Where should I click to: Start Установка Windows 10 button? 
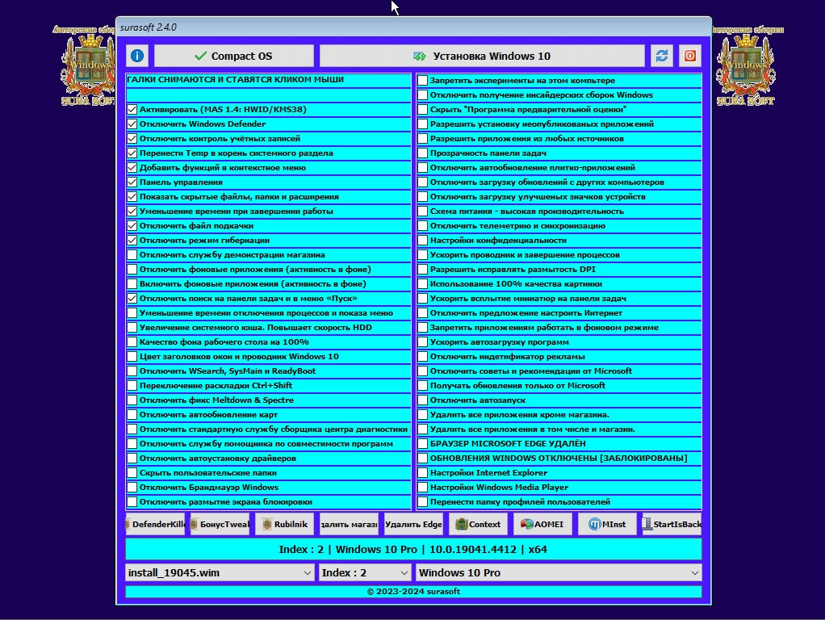482,56
